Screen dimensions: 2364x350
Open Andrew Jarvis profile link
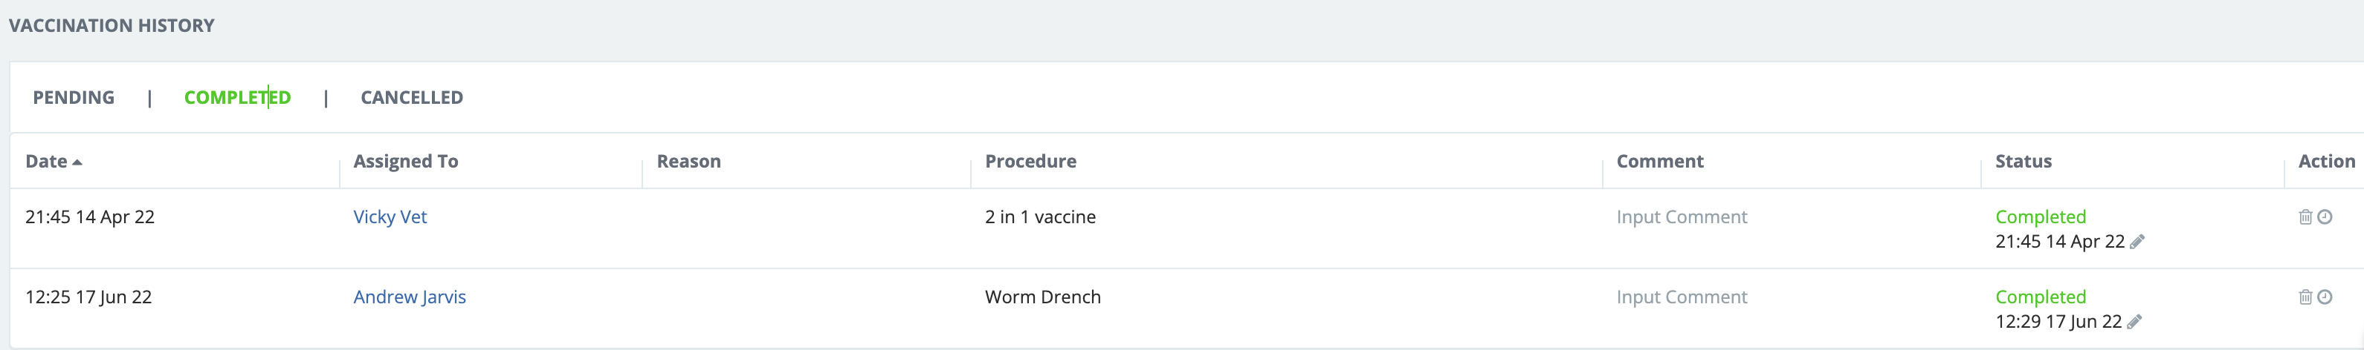(x=410, y=297)
